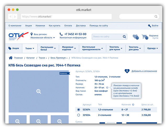Screen dimensions: 167x129
Task: Click the help icon next to Наличие spec
Action: coord(107,88)
